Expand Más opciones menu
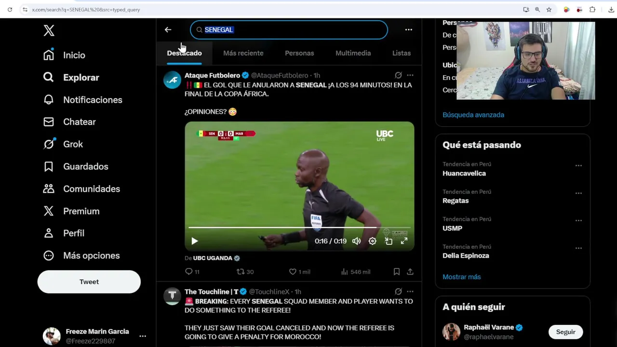 pyautogui.click(x=81, y=255)
